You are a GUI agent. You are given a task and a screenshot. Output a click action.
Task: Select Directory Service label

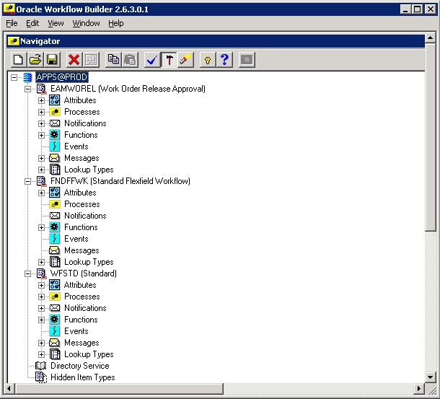[x=79, y=366]
